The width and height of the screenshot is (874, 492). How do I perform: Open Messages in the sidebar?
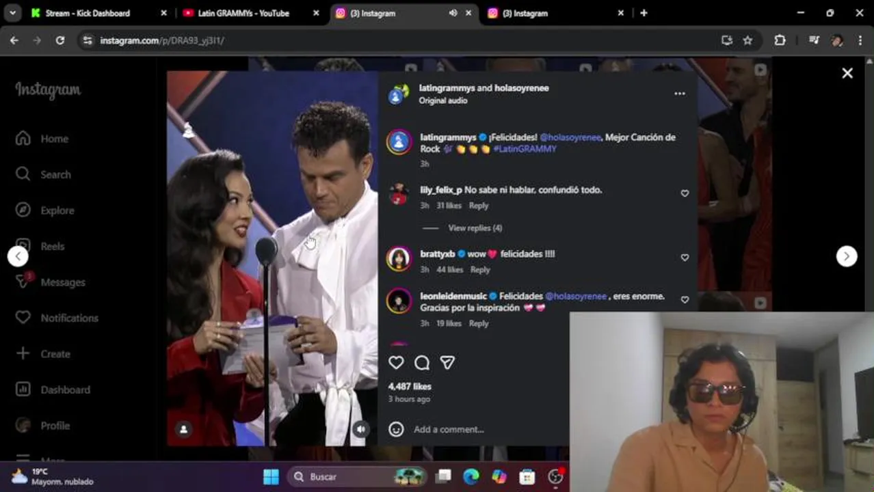(51, 282)
